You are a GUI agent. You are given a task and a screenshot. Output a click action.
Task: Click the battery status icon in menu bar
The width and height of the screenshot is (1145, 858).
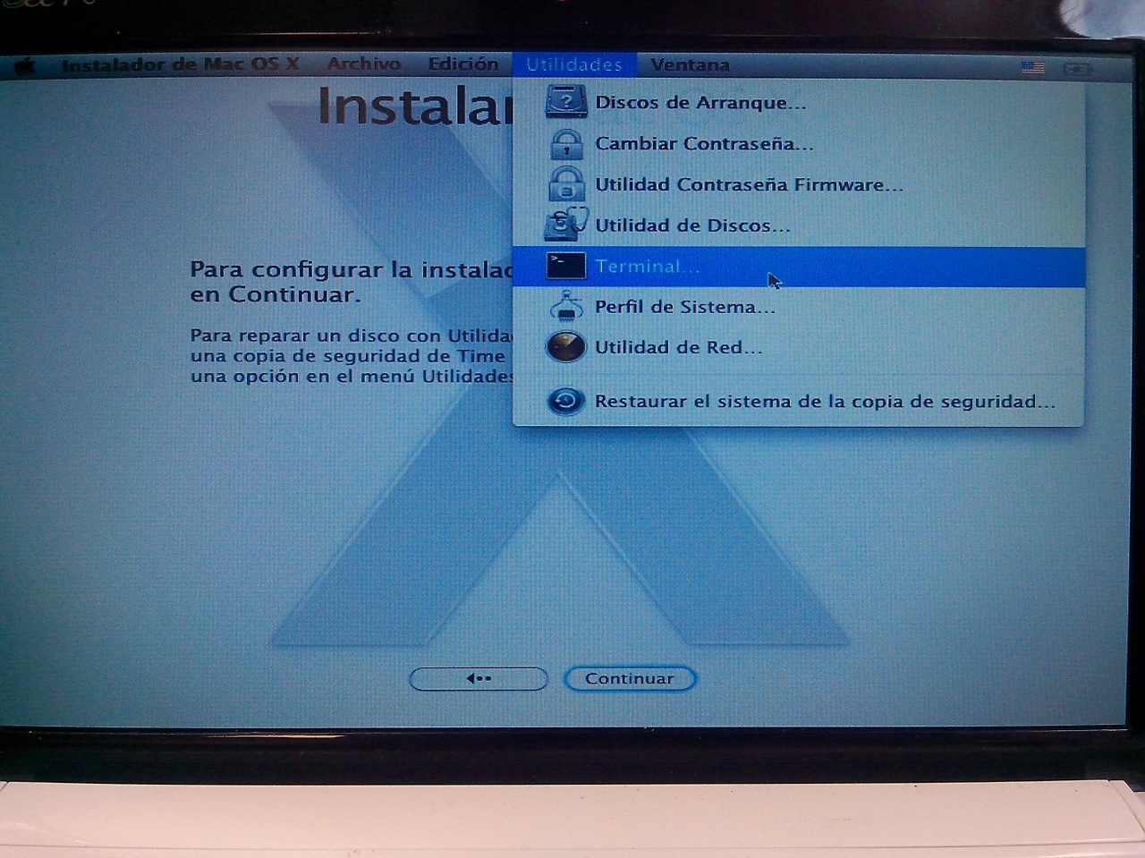(1077, 69)
